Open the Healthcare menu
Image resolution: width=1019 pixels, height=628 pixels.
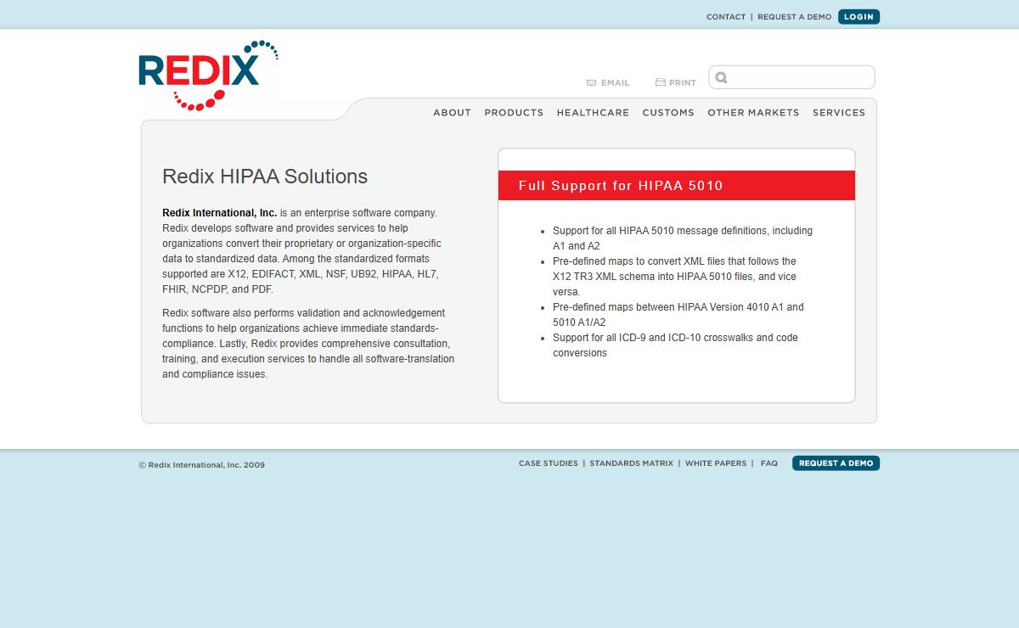(593, 112)
